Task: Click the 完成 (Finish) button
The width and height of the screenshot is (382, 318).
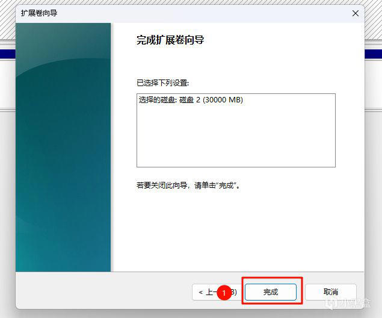Action: click(271, 291)
